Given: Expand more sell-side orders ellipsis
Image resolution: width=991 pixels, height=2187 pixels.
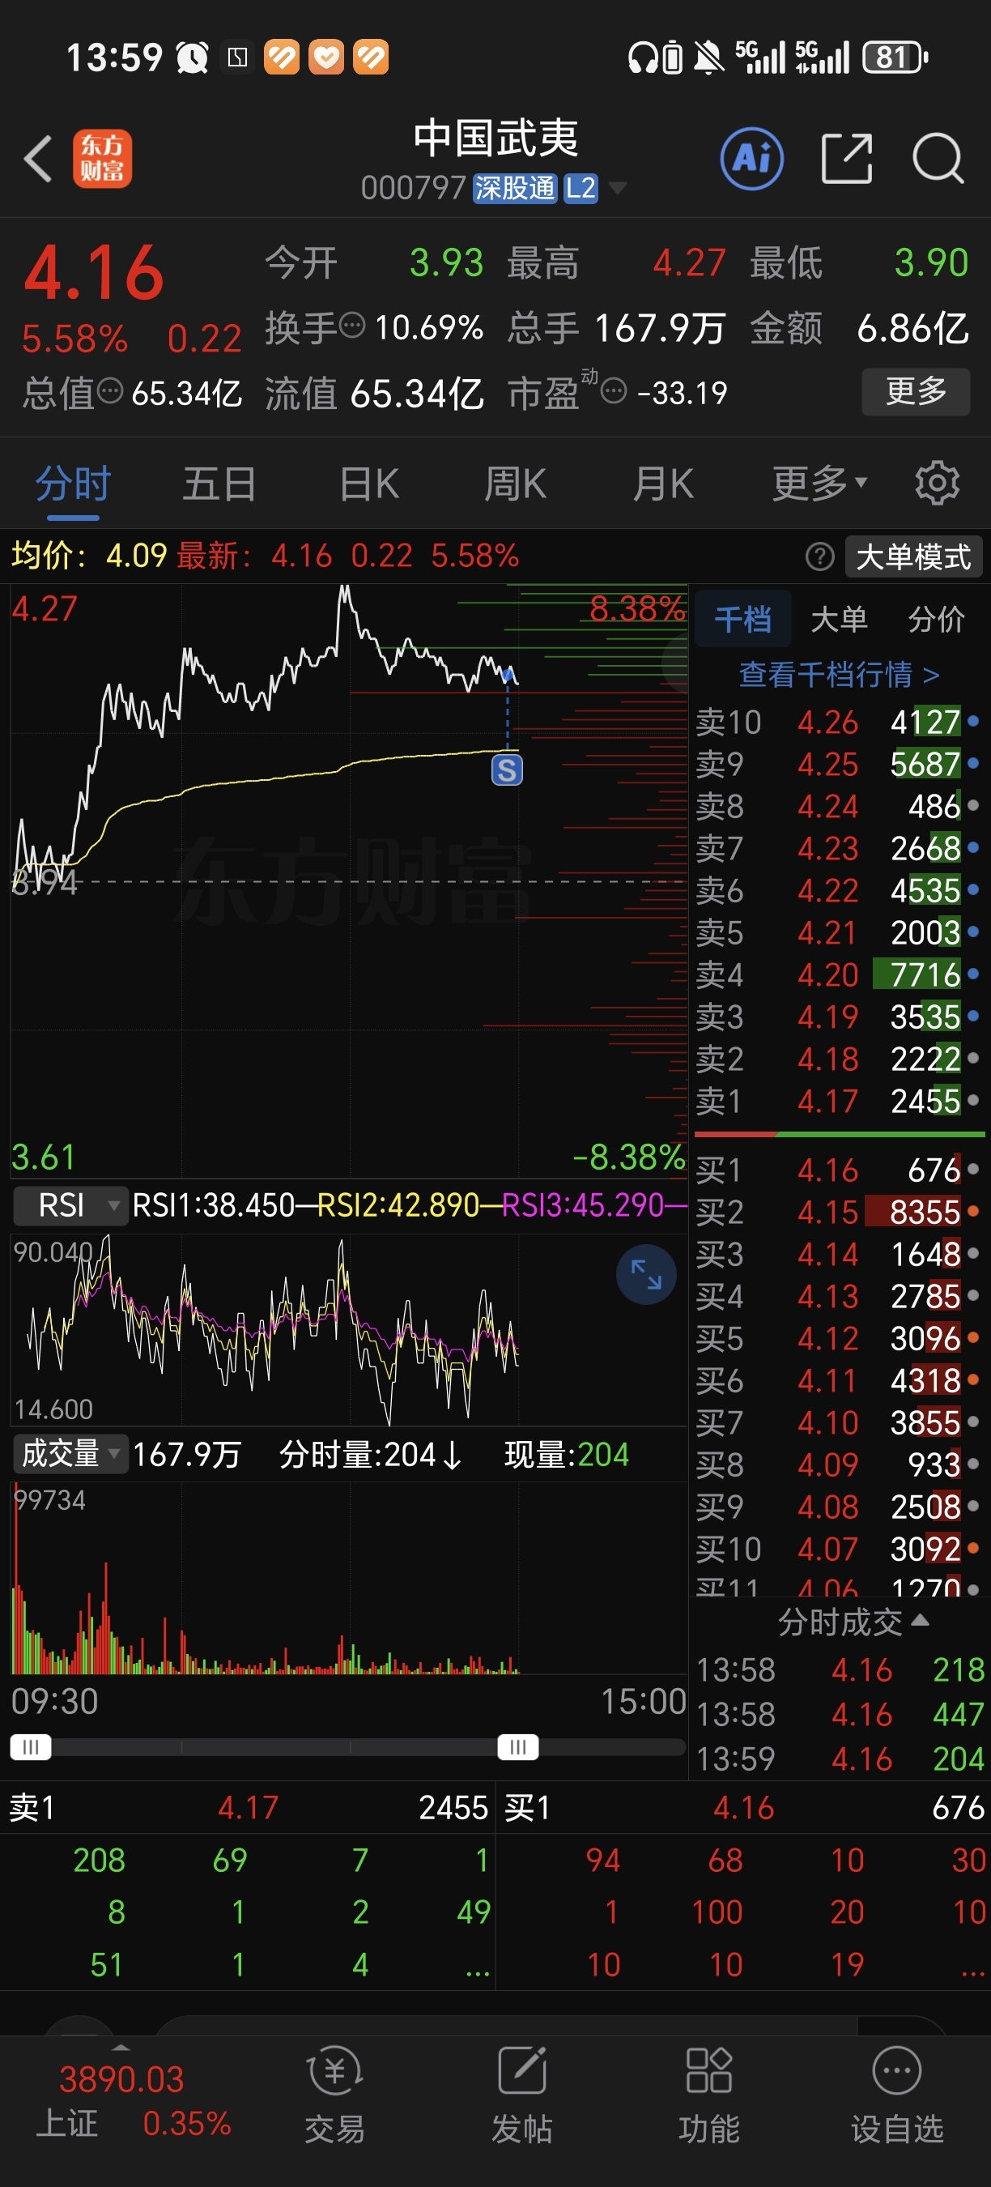Looking at the screenshot, I should [477, 1964].
